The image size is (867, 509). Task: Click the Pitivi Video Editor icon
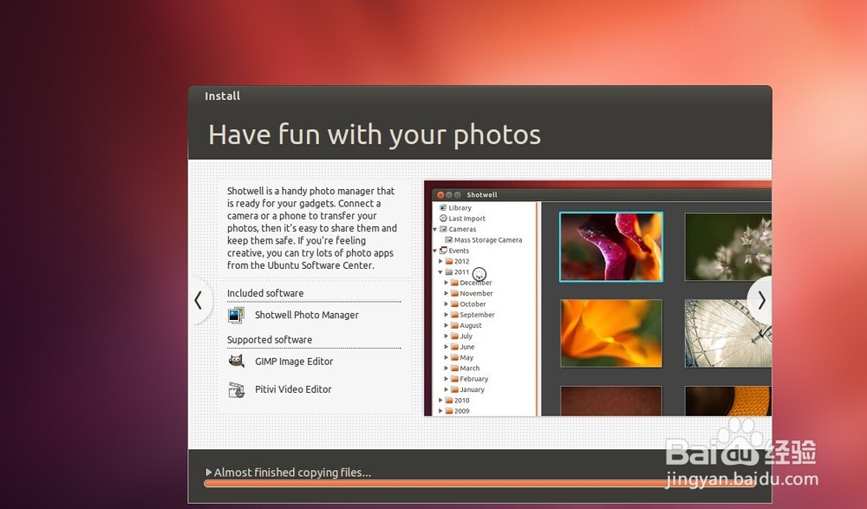coord(236,390)
